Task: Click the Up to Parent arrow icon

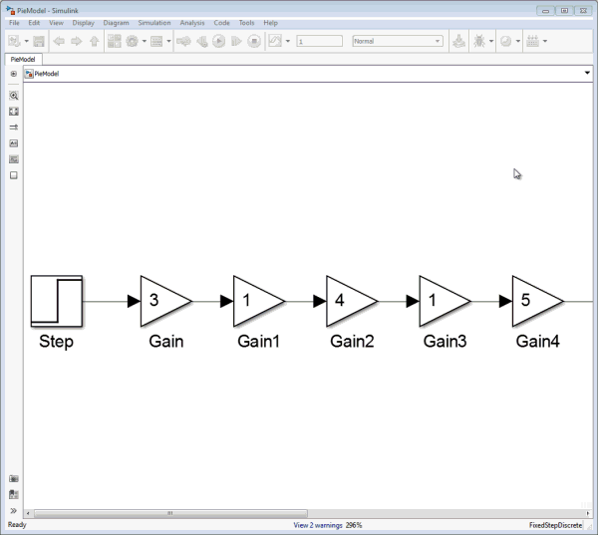Action: tap(95, 41)
